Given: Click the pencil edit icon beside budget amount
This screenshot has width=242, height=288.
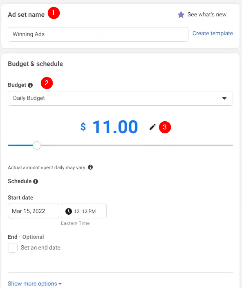Looking at the screenshot, I should [152, 127].
